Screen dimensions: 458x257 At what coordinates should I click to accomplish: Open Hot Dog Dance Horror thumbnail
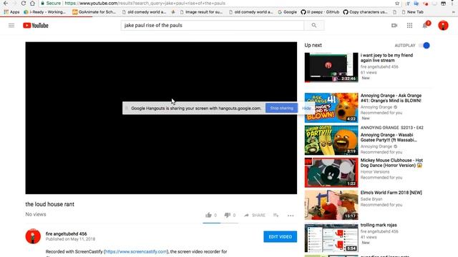(x=331, y=173)
